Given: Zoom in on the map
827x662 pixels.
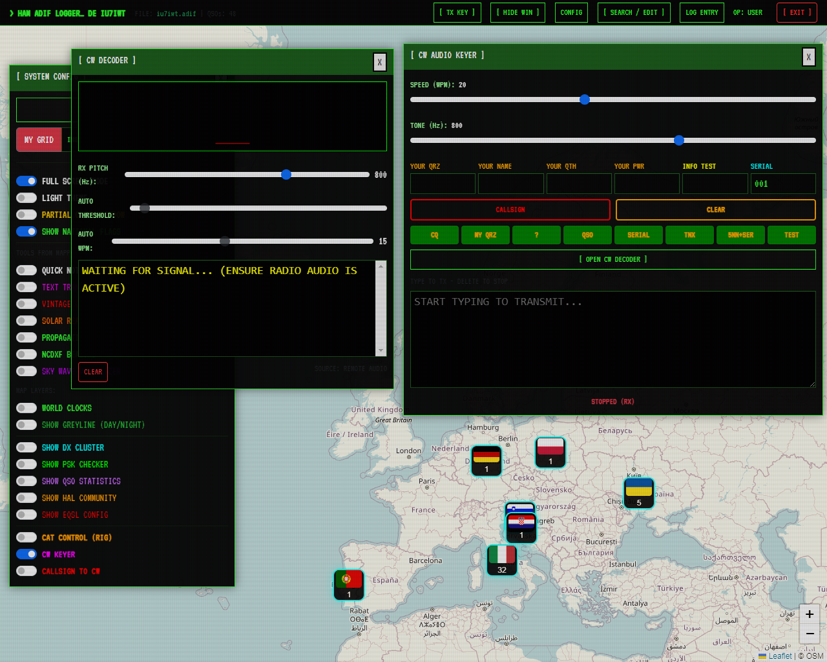Looking at the screenshot, I should [809, 614].
